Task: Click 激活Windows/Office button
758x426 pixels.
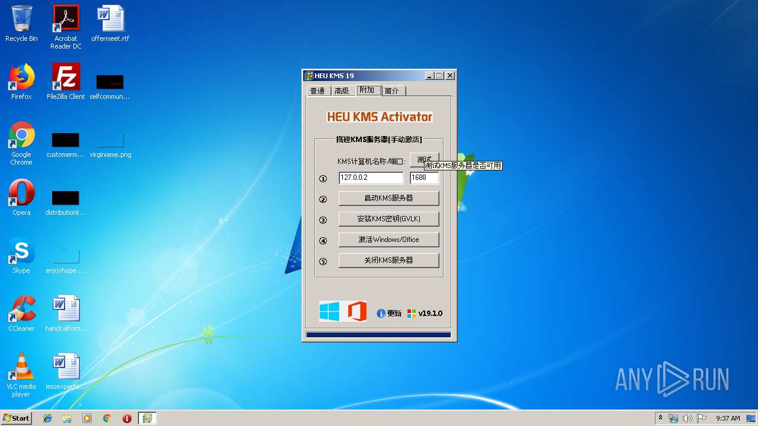Action: tap(388, 240)
